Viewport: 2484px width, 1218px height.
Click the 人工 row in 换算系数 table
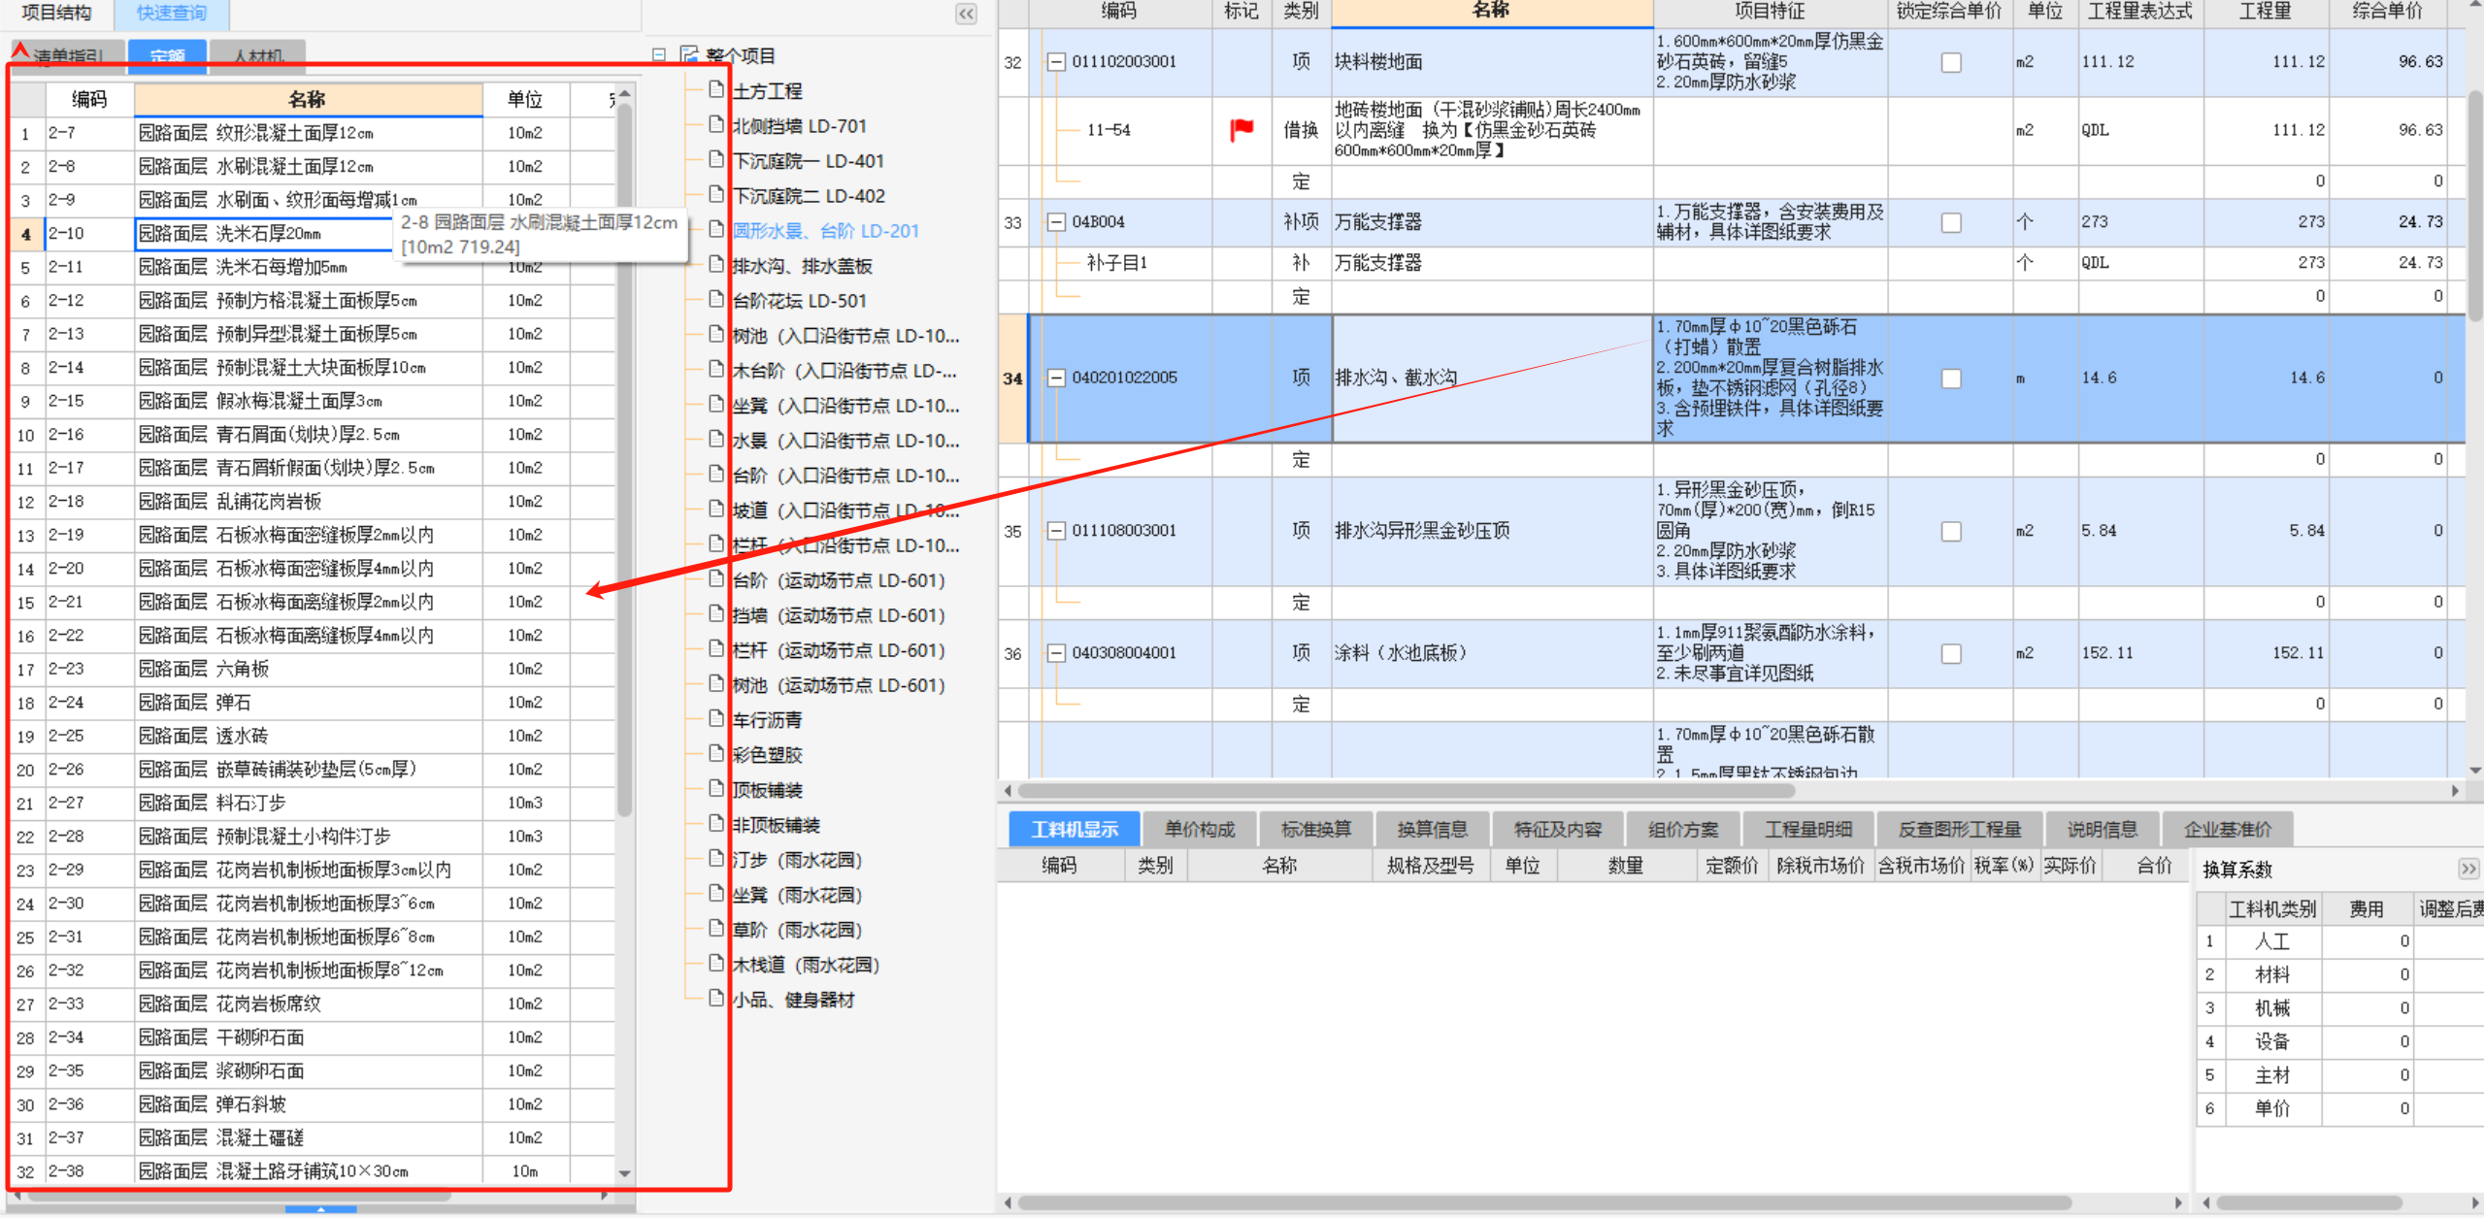click(x=2339, y=940)
